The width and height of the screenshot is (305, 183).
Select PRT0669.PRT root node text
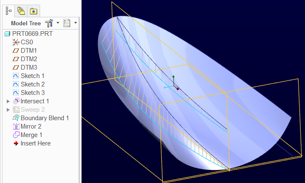[x=32, y=34]
